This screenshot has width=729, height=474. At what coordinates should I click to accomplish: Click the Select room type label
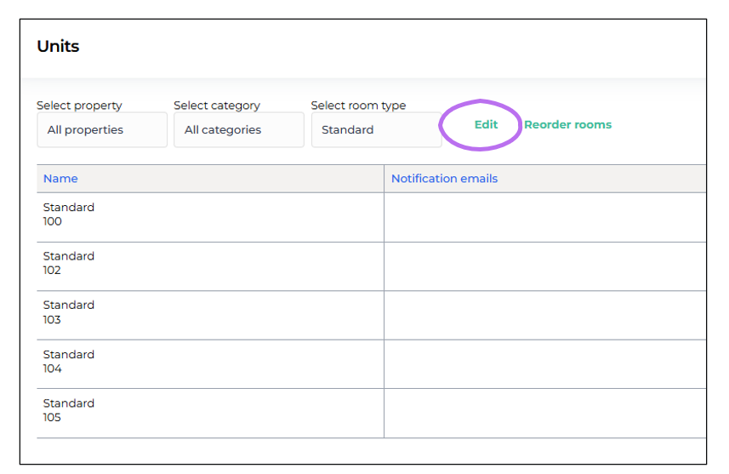(358, 106)
